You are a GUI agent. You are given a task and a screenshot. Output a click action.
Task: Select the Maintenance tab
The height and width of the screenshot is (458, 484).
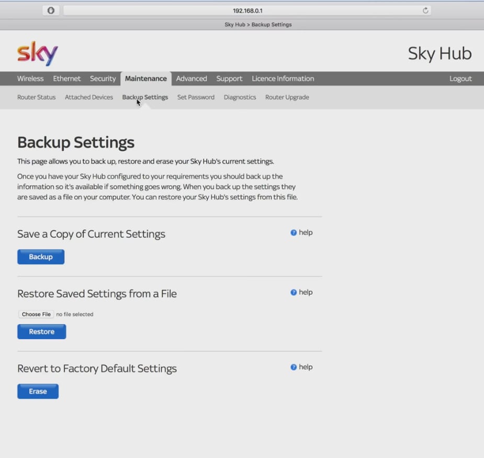click(x=145, y=79)
